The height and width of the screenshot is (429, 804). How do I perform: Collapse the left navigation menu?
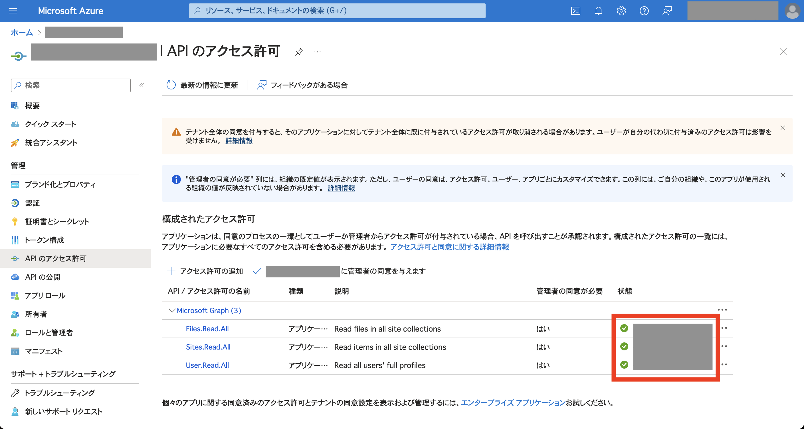(142, 85)
